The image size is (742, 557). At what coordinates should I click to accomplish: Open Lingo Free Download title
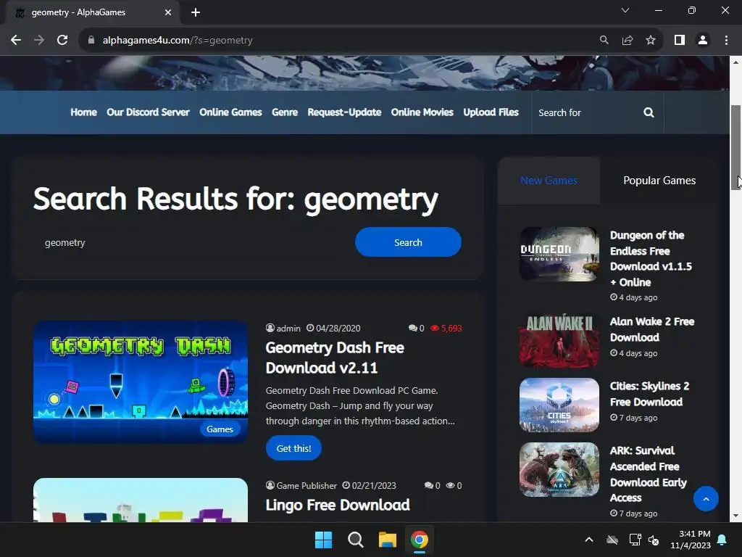(338, 505)
